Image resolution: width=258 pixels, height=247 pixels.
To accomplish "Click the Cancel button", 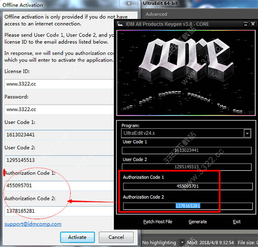I will tap(116, 237).
